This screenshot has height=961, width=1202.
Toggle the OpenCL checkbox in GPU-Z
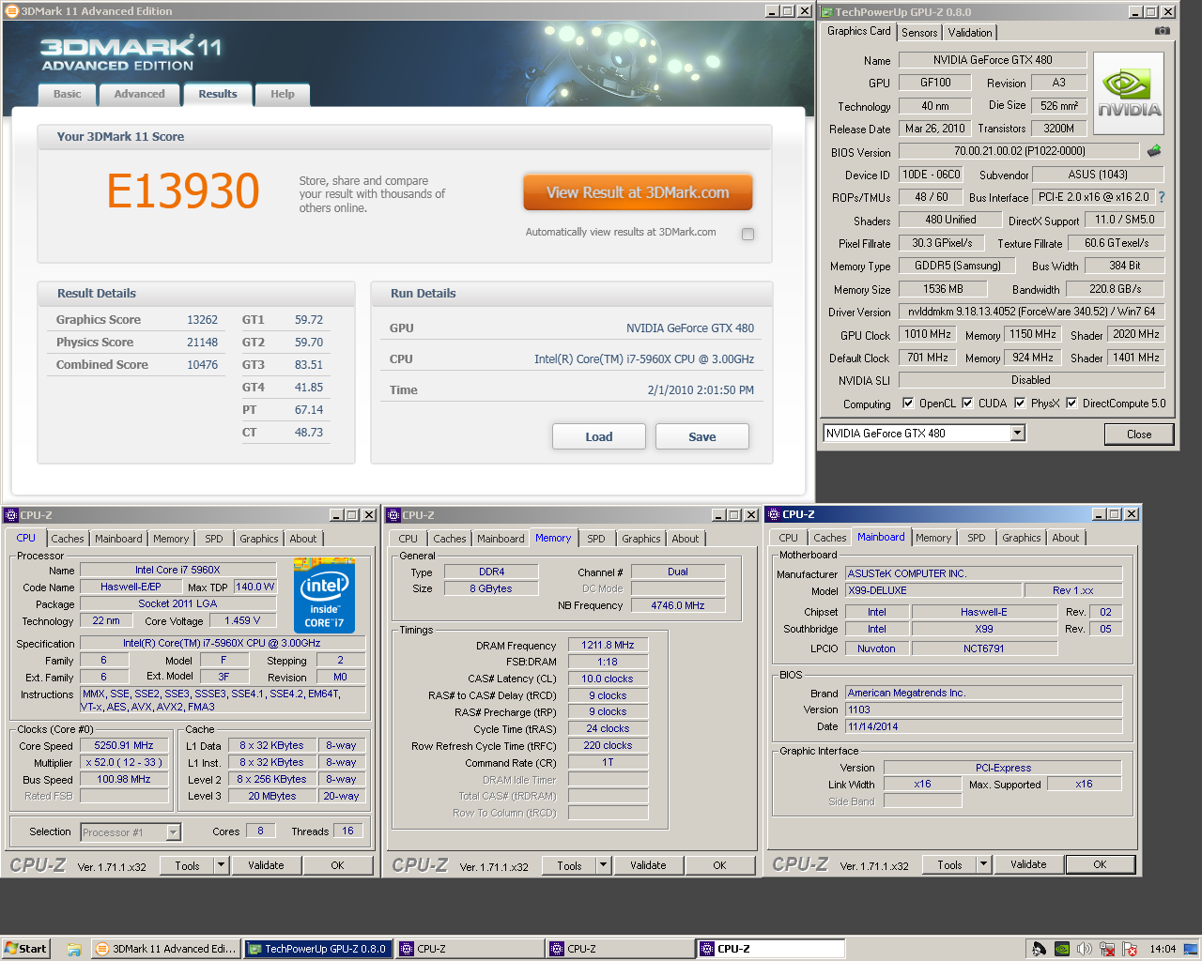point(908,404)
